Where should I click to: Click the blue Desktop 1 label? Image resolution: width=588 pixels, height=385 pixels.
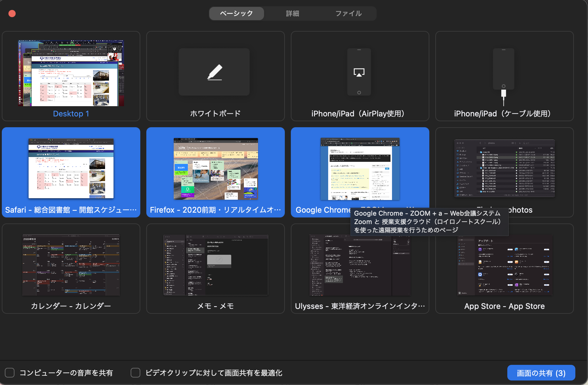(x=71, y=113)
